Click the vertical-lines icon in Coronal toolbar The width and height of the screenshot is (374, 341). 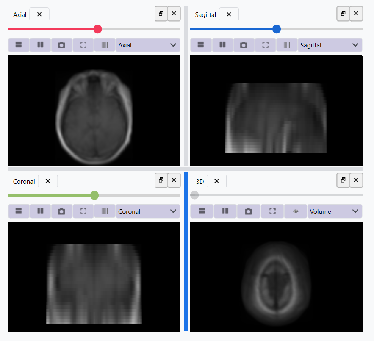click(x=105, y=211)
